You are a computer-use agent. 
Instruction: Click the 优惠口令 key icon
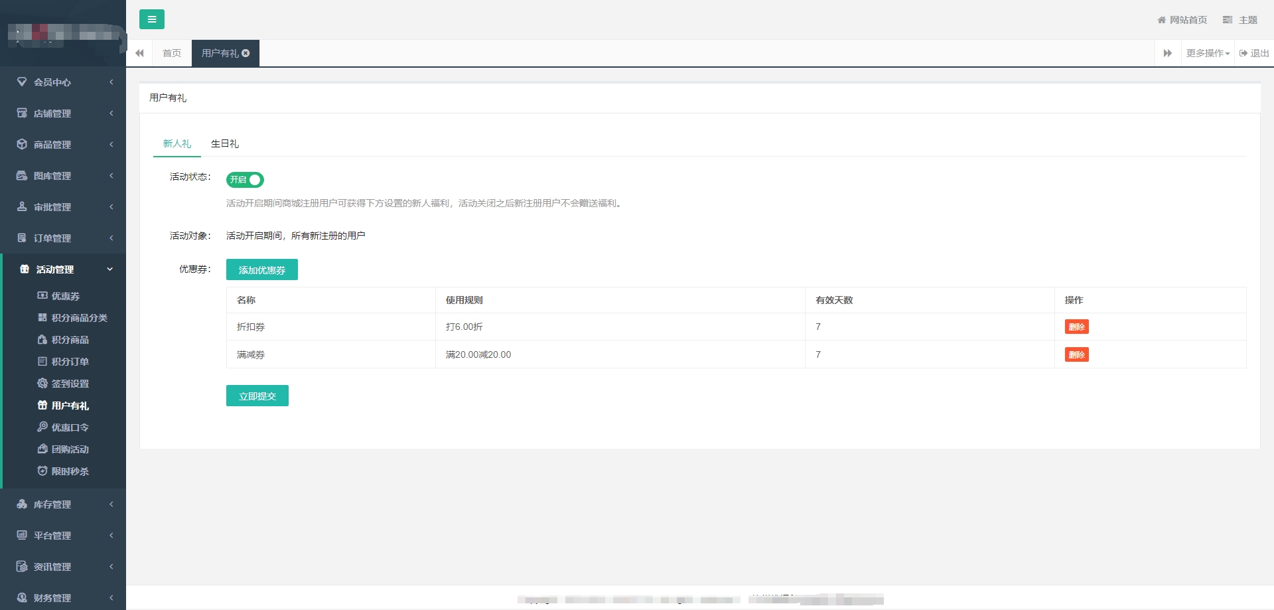pyautogui.click(x=42, y=427)
